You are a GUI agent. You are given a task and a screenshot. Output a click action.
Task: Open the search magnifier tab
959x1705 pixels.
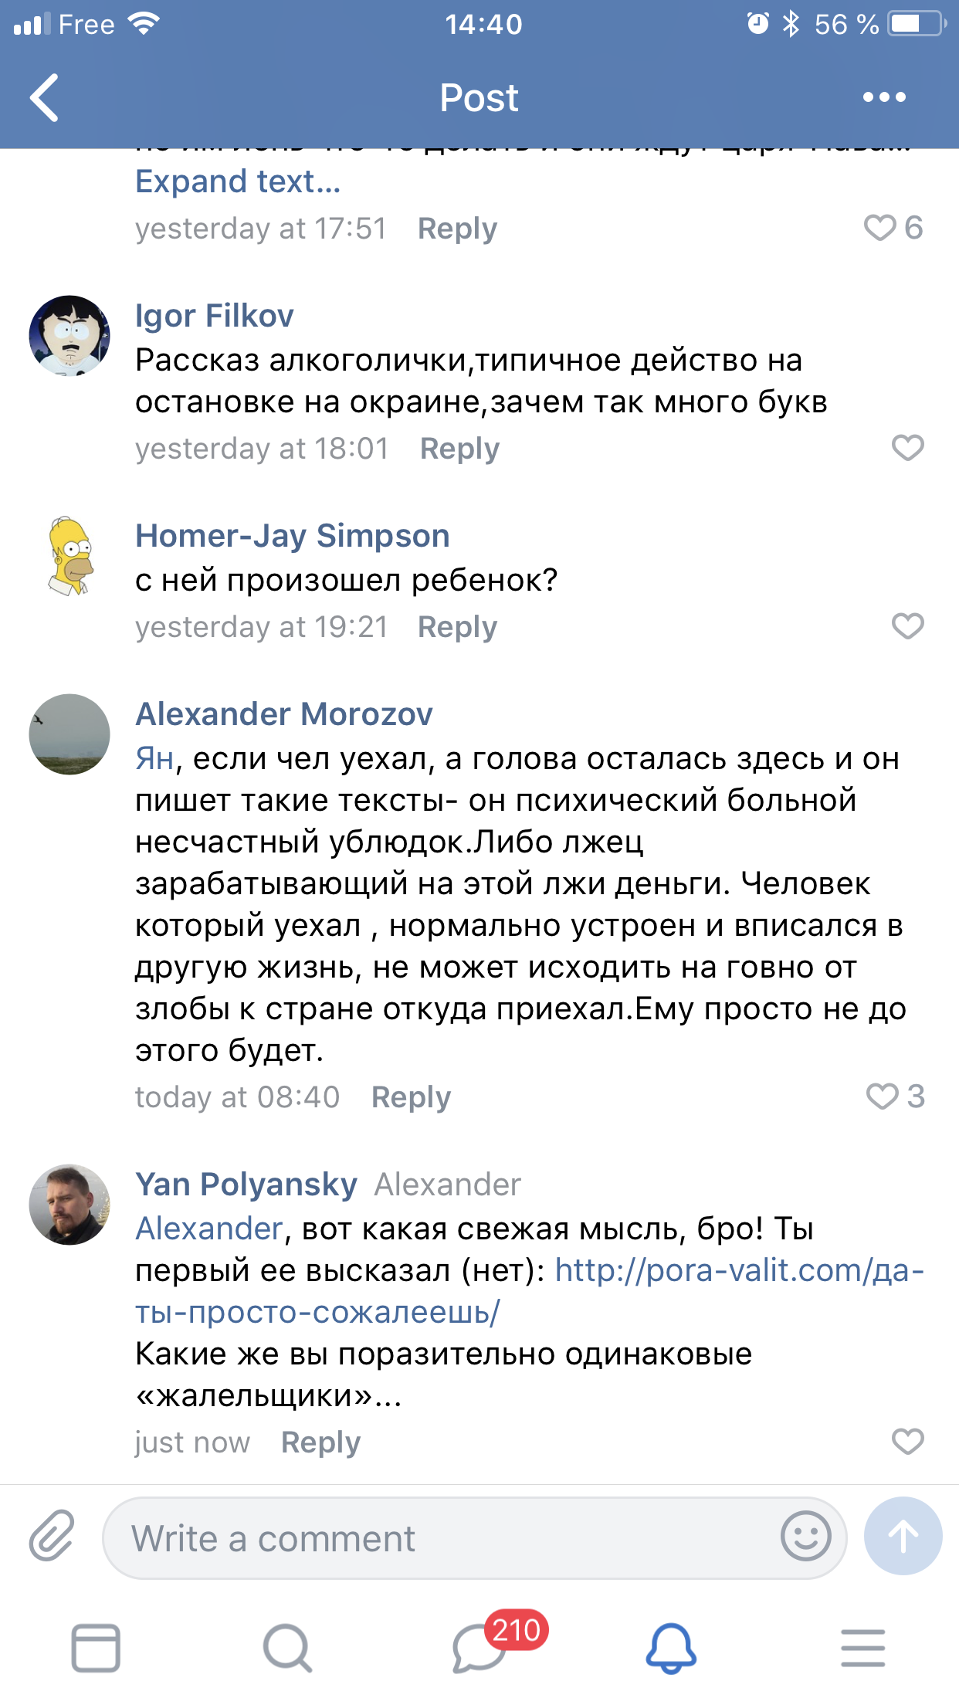pos(287,1648)
